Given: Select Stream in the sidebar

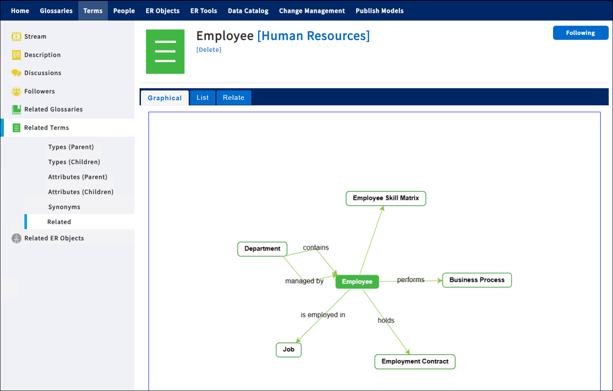Looking at the screenshot, I should [x=35, y=37].
